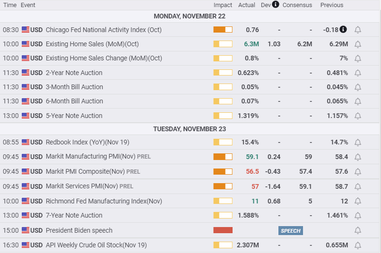This screenshot has height=253, width=381.
Task: Click the bell icon for 2-Year Note Auction
Action: [x=358, y=73]
